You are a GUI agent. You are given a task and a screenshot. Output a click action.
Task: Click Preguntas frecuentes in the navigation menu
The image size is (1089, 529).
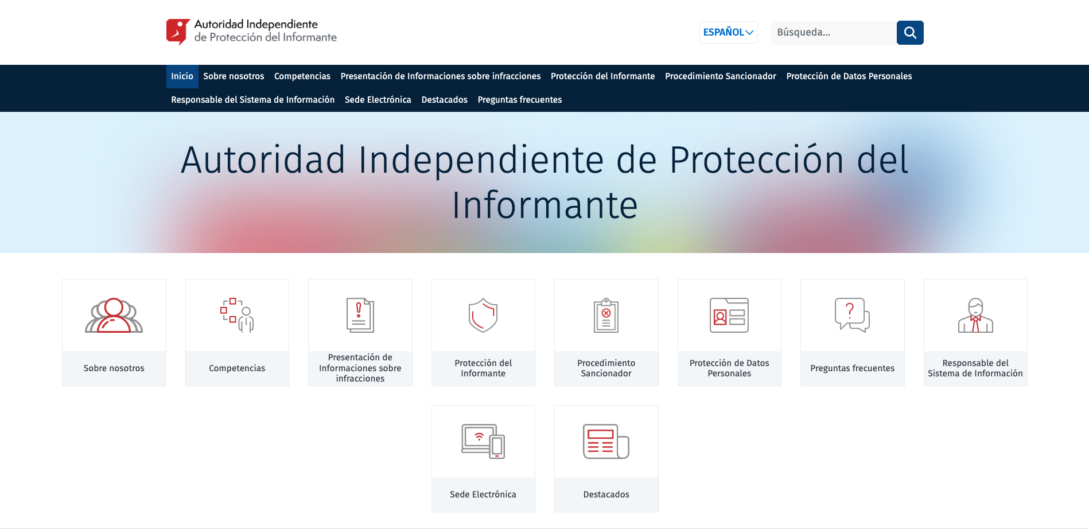[x=519, y=100]
